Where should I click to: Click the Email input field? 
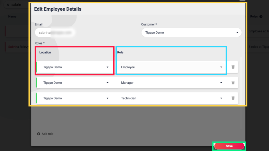(x=55, y=32)
